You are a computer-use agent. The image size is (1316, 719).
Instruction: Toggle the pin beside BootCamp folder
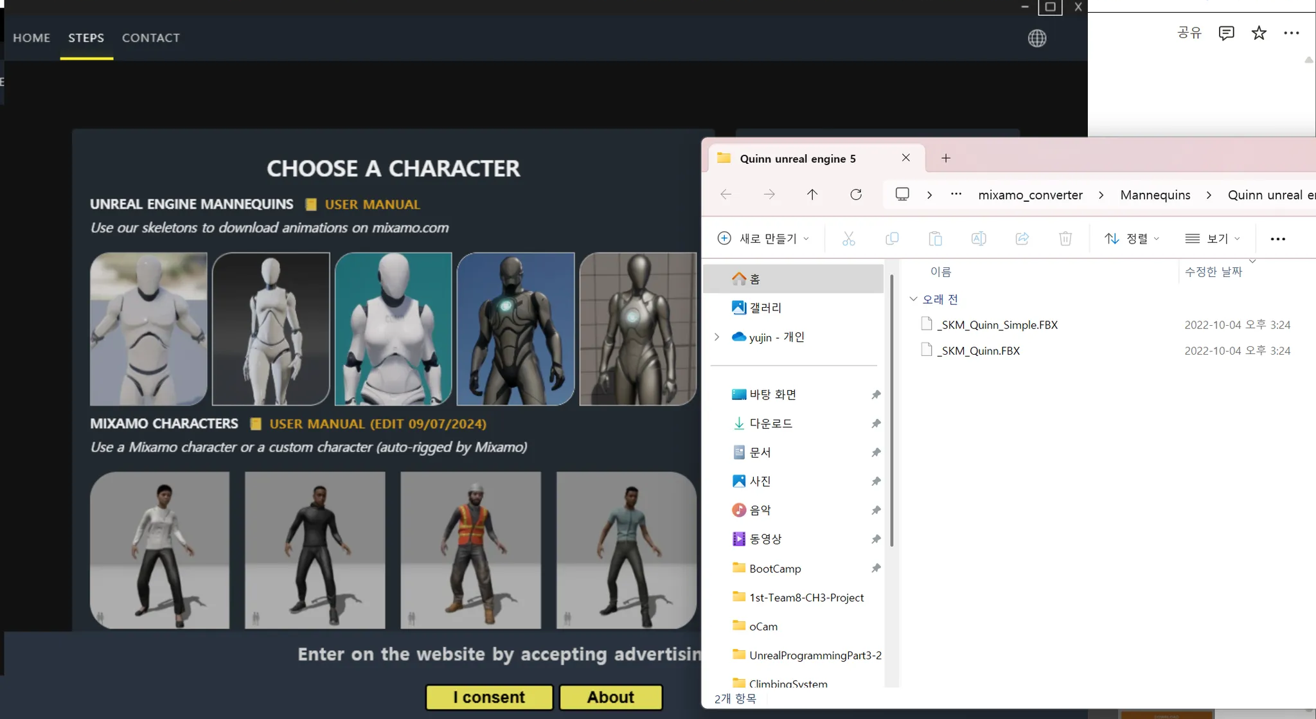tap(875, 569)
